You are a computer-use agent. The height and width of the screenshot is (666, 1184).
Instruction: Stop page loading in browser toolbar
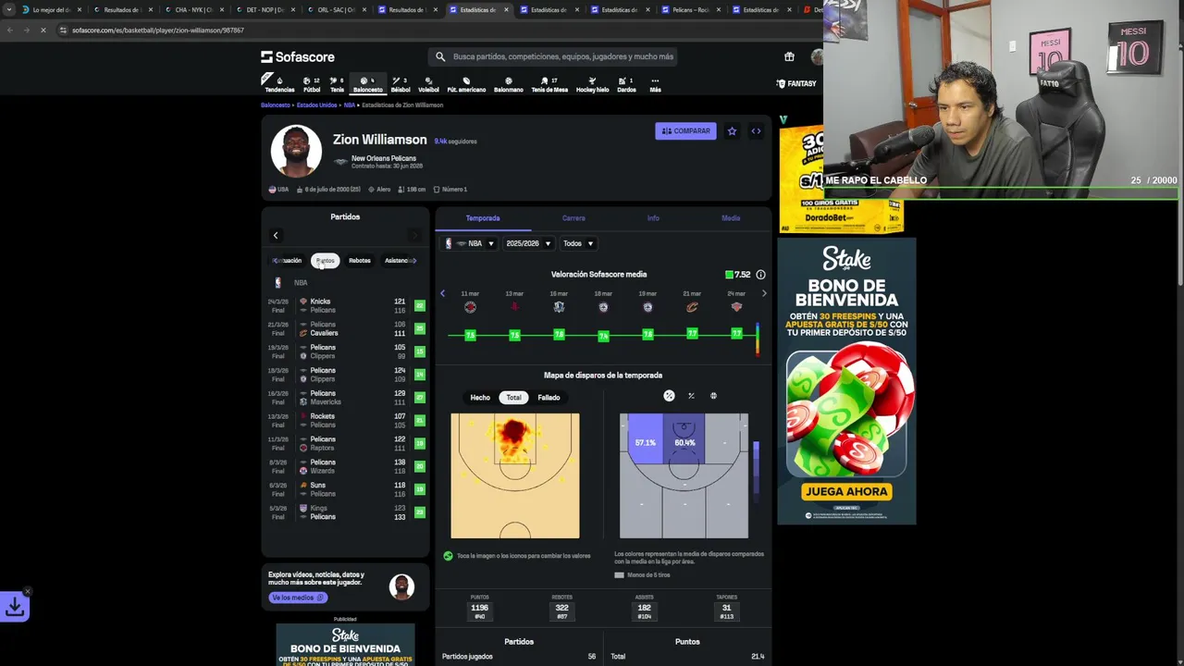43,31
